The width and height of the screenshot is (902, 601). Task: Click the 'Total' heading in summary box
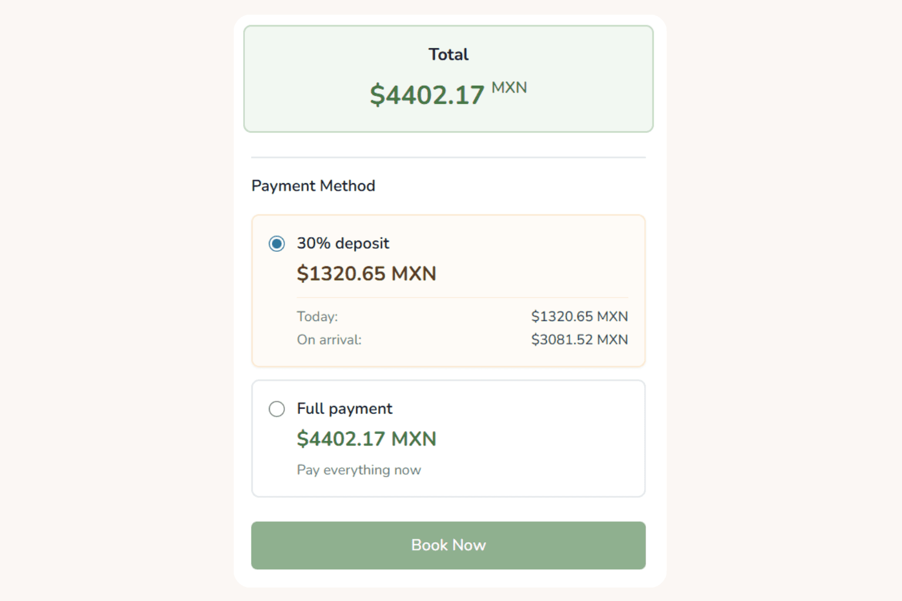tap(448, 55)
